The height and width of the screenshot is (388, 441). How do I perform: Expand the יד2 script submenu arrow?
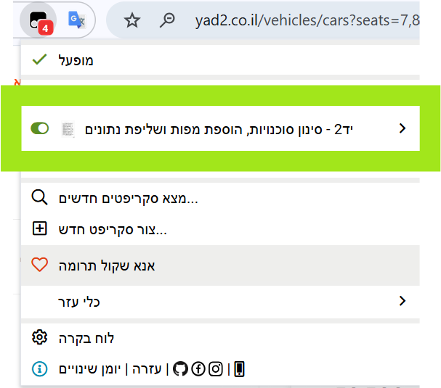click(x=402, y=128)
